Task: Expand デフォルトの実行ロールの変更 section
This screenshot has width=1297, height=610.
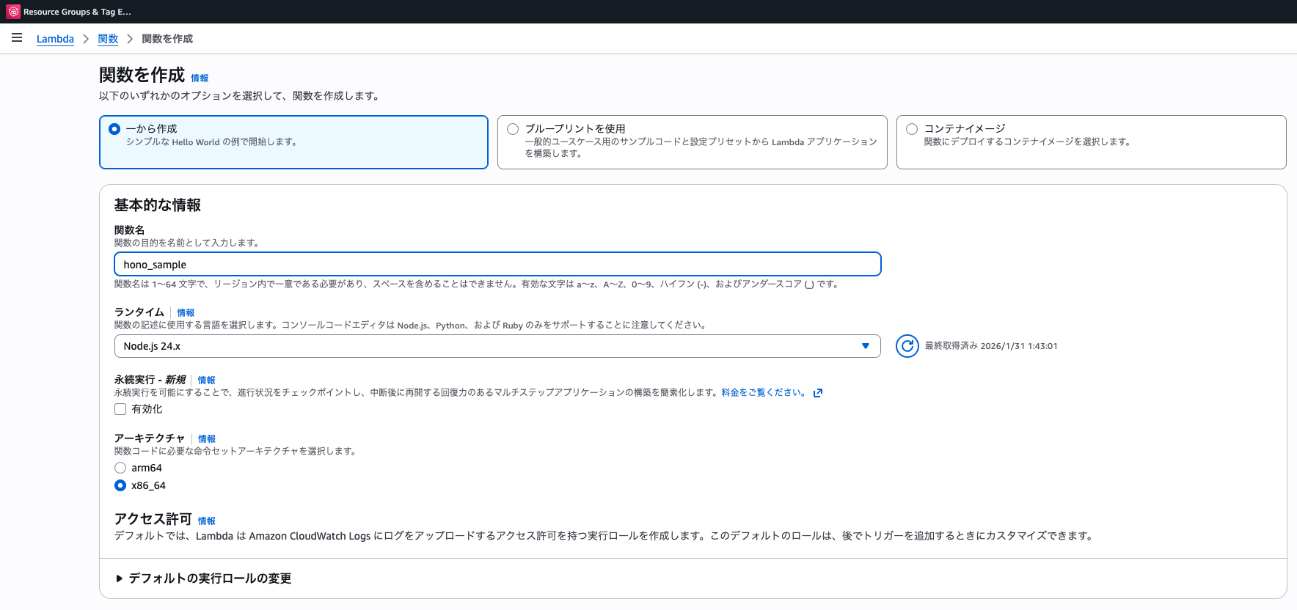Action: pyautogui.click(x=203, y=578)
